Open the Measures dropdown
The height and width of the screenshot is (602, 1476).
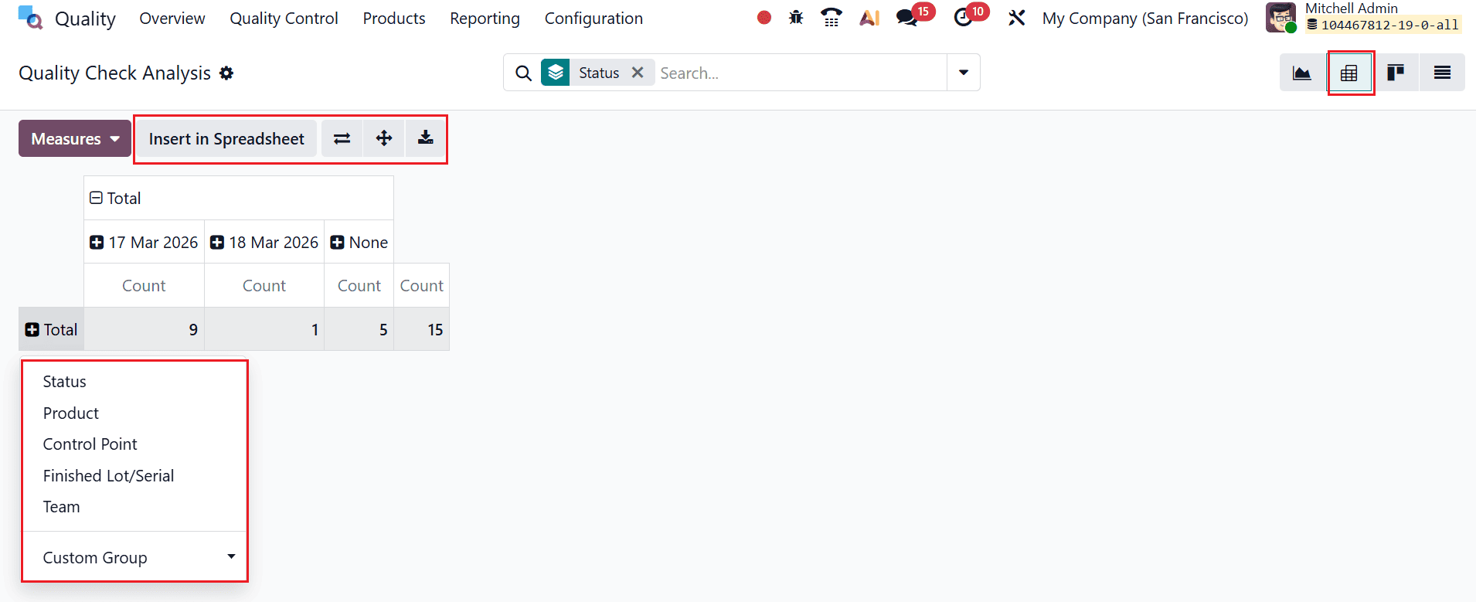75,138
